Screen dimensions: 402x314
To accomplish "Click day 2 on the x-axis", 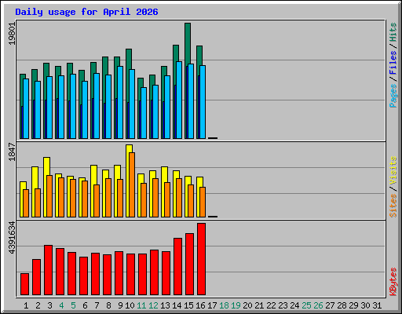I will click(x=38, y=305).
